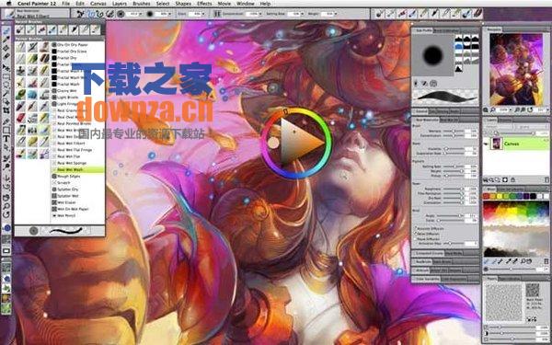Switch to the Paper Libraries tab
This screenshot has width=552, height=345.
(509, 278)
